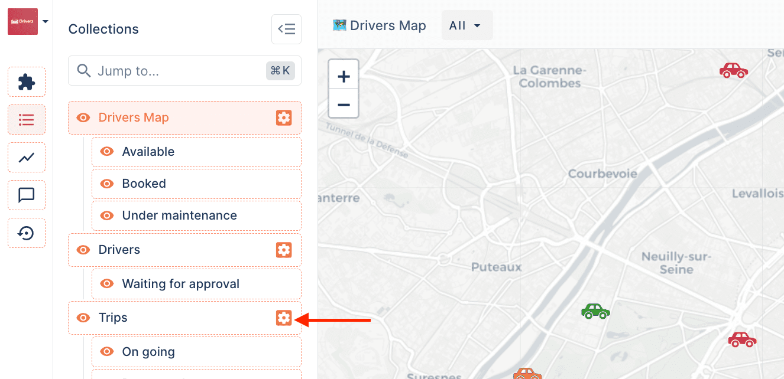
Task: Zoom out on the map
Action: coord(344,104)
